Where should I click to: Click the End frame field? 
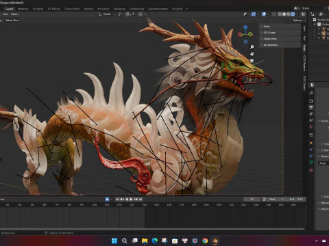[296, 200]
